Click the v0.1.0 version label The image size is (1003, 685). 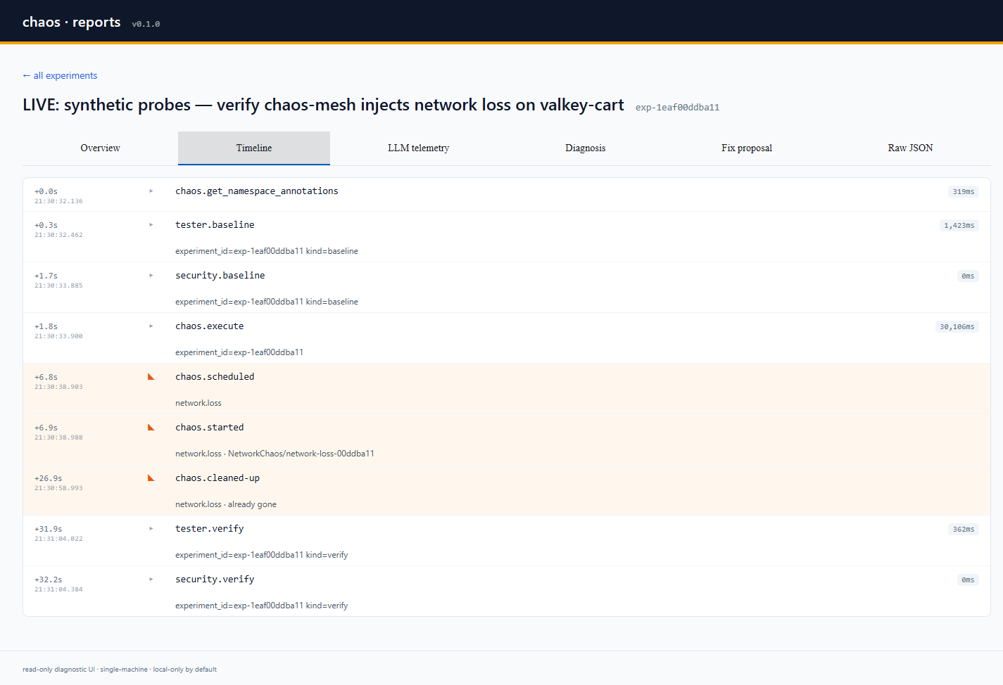point(146,24)
